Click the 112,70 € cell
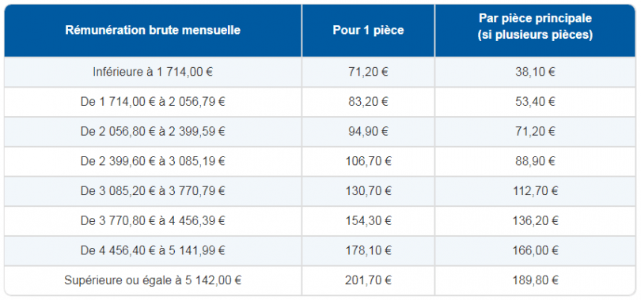 [536, 191]
